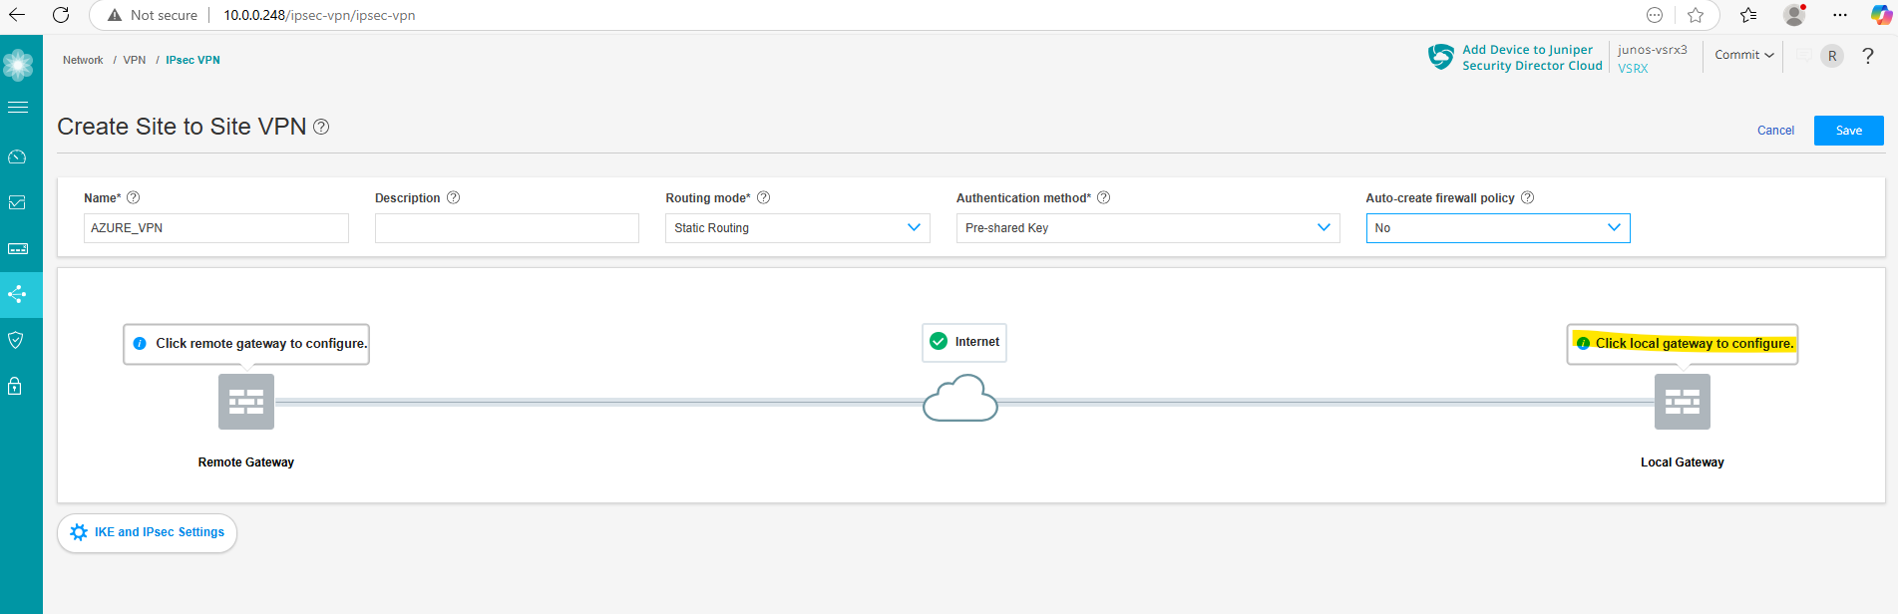This screenshot has width=1898, height=614.
Task: Open the hamburger menu in sidebar
Action: [x=18, y=107]
